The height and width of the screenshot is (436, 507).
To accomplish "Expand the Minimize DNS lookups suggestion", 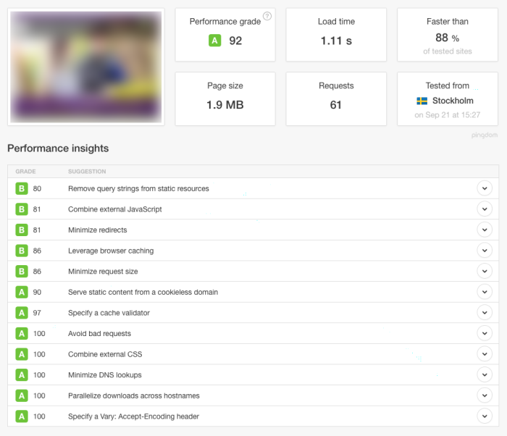I will pos(485,374).
